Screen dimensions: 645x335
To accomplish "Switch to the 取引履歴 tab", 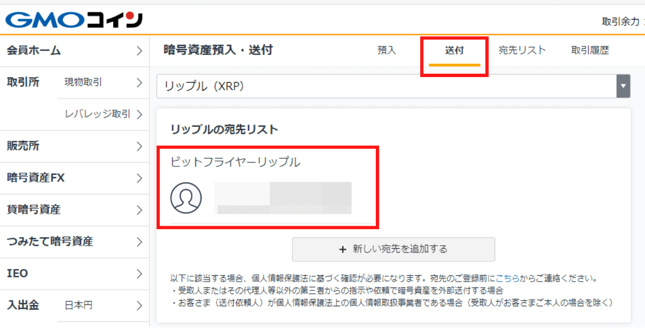I will click(x=590, y=50).
